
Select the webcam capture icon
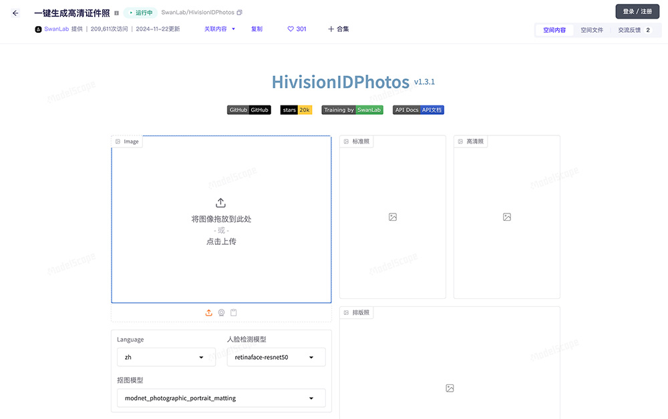221,312
